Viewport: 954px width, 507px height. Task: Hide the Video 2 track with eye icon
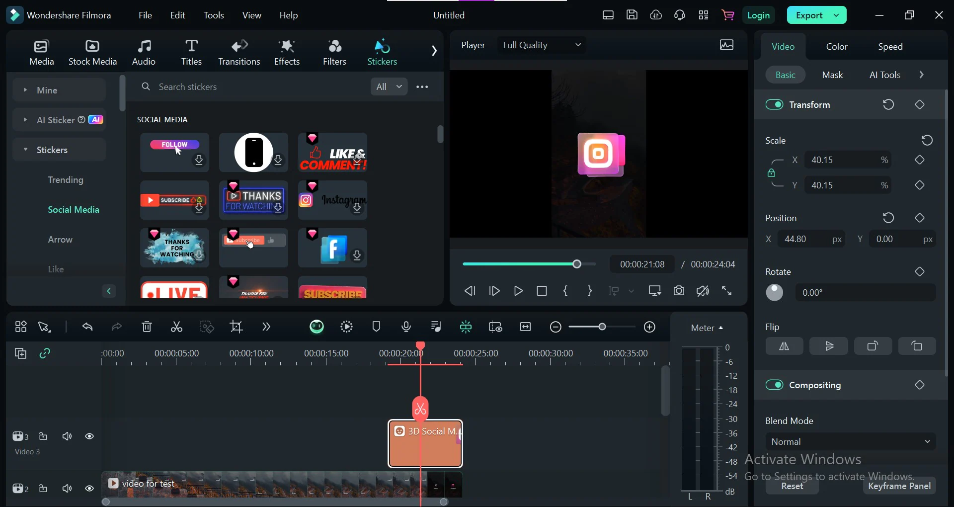click(89, 489)
